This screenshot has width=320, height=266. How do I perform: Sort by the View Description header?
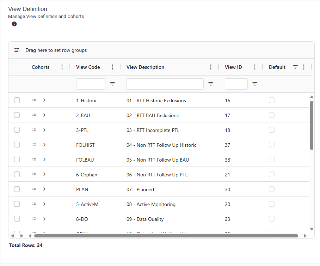point(145,67)
